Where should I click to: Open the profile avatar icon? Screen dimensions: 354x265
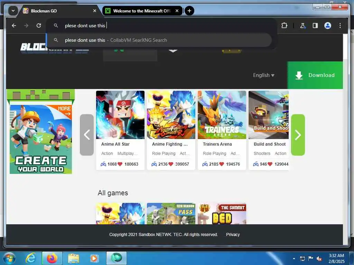(x=328, y=26)
